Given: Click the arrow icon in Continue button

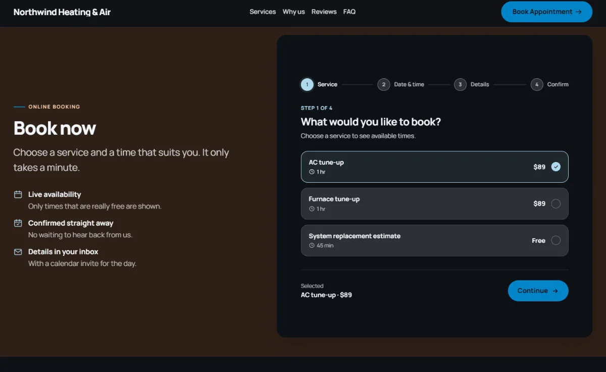Looking at the screenshot, I should click(x=555, y=291).
